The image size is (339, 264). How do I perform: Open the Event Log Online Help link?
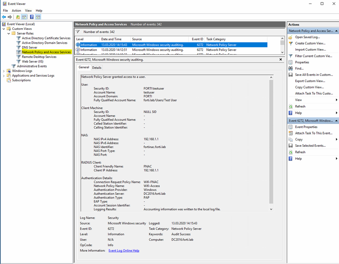[124, 251]
